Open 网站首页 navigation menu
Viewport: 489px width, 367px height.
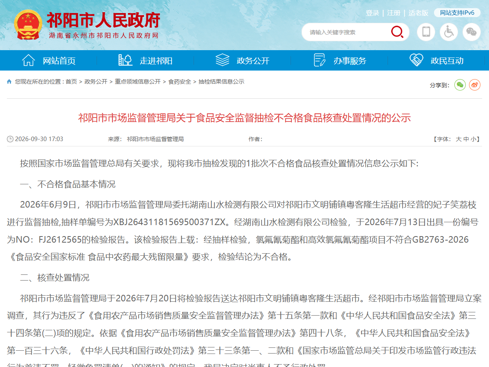point(59,61)
